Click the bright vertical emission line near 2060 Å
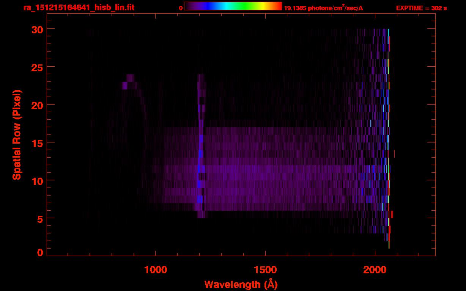Image resolution: width=466 pixels, height=291 pixels. coord(389,139)
